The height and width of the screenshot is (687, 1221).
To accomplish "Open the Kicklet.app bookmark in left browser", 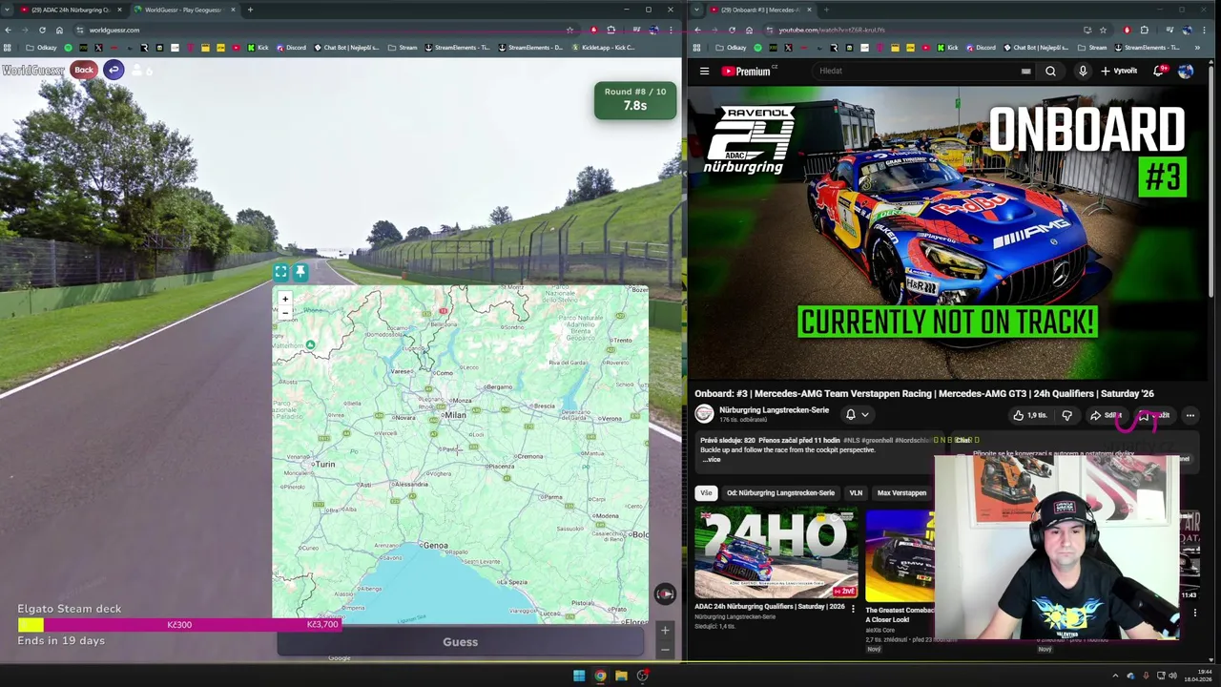I will pos(602,48).
